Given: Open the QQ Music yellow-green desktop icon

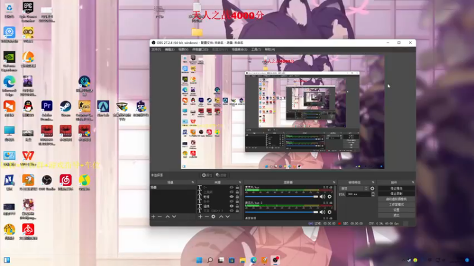Looking at the screenshot, I should point(84,183).
